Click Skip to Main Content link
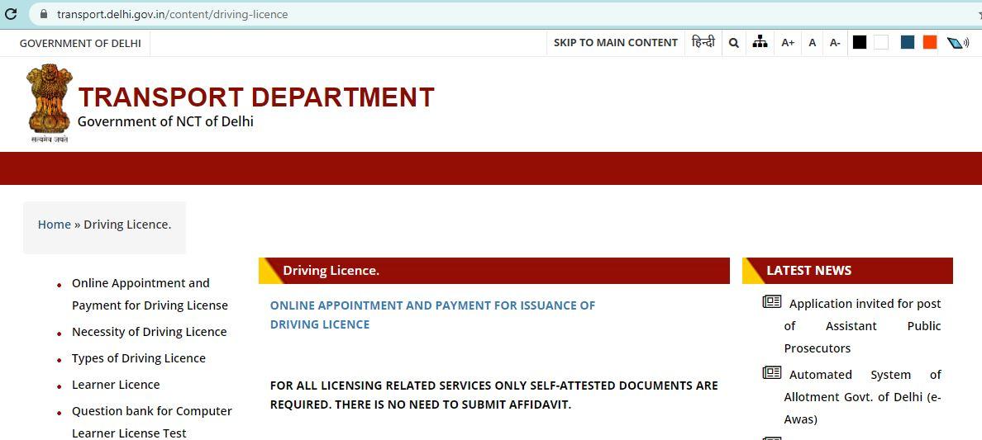The width and height of the screenshot is (982, 440). click(615, 43)
